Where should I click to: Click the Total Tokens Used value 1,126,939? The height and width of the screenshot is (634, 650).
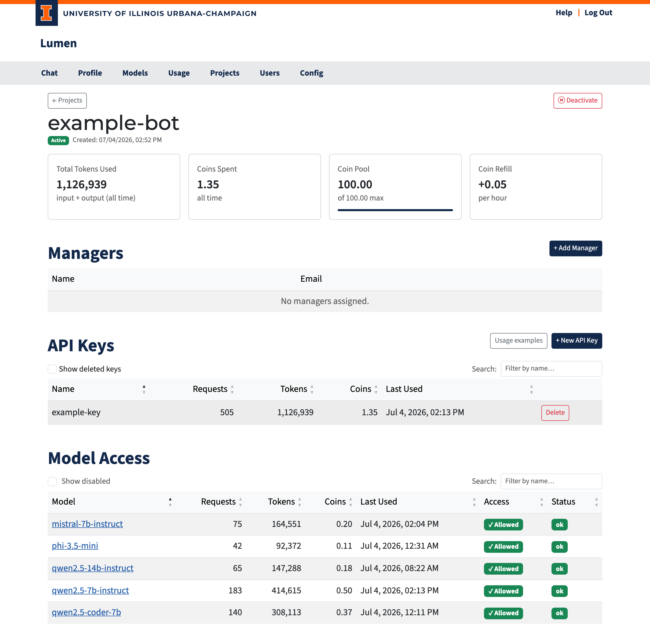click(x=82, y=185)
